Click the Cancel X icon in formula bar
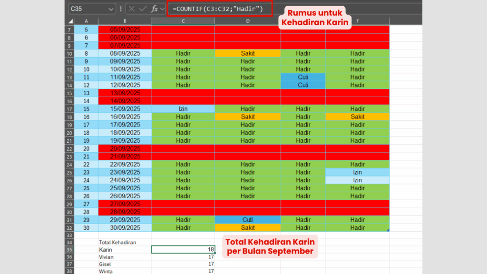Screen dimensions: 487x274 coord(132,9)
